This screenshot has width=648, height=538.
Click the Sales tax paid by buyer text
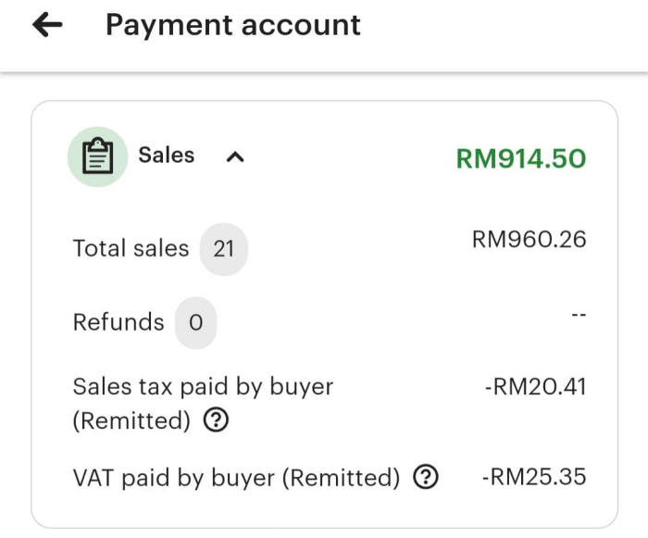pyautogui.click(x=203, y=386)
